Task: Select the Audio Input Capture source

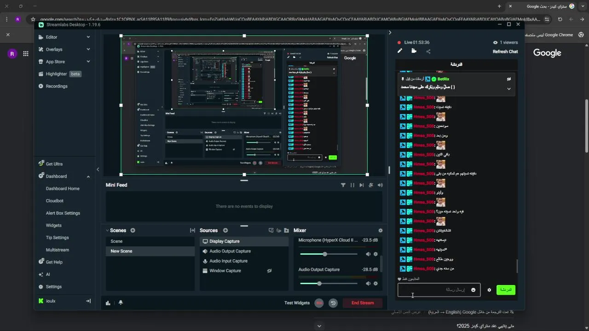Action: click(x=244, y=261)
